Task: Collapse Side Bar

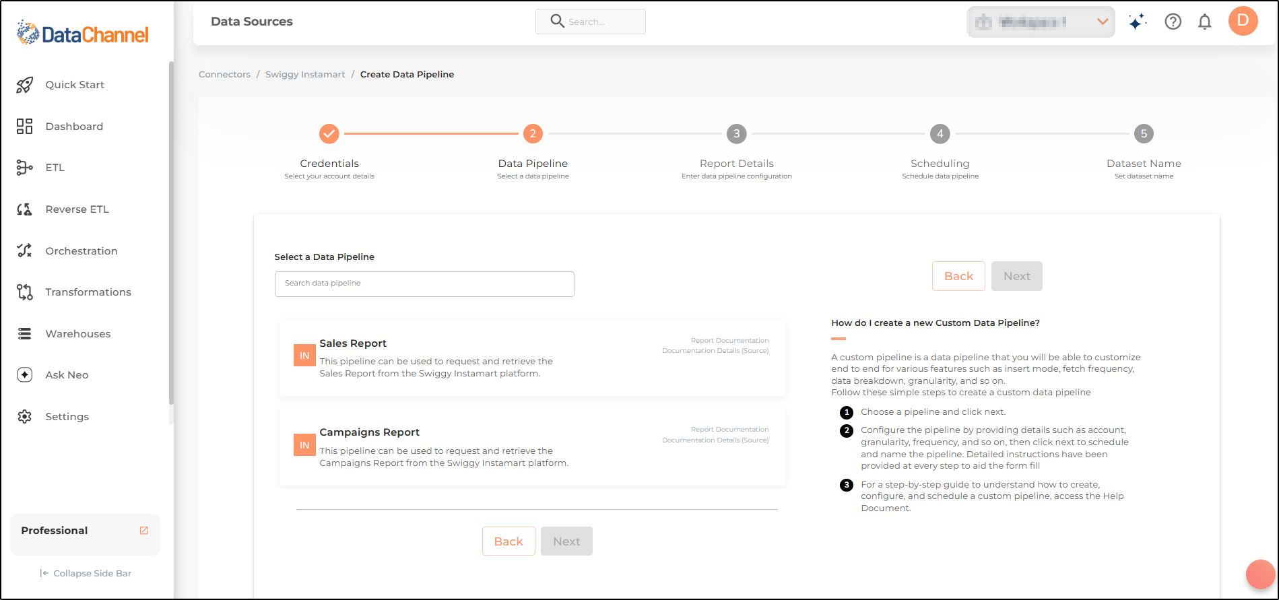Action: click(86, 574)
